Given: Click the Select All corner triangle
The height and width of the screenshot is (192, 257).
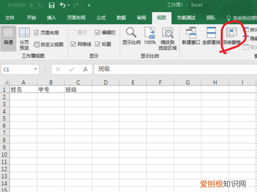Looking at the screenshot, I should (x=6, y=82).
